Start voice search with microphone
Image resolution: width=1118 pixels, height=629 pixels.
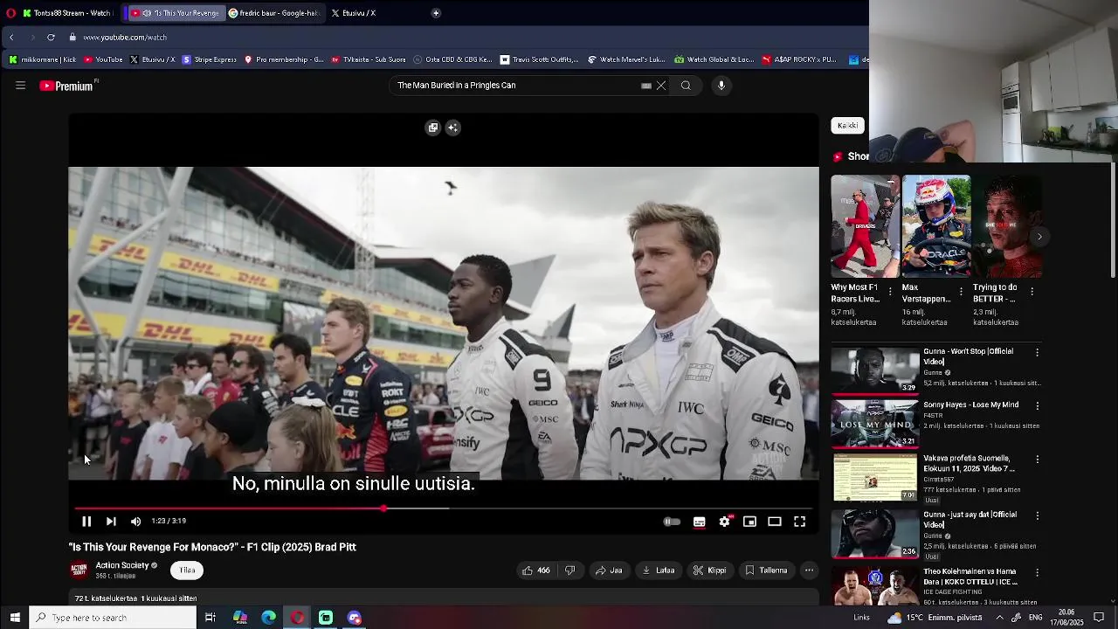pos(721,86)
